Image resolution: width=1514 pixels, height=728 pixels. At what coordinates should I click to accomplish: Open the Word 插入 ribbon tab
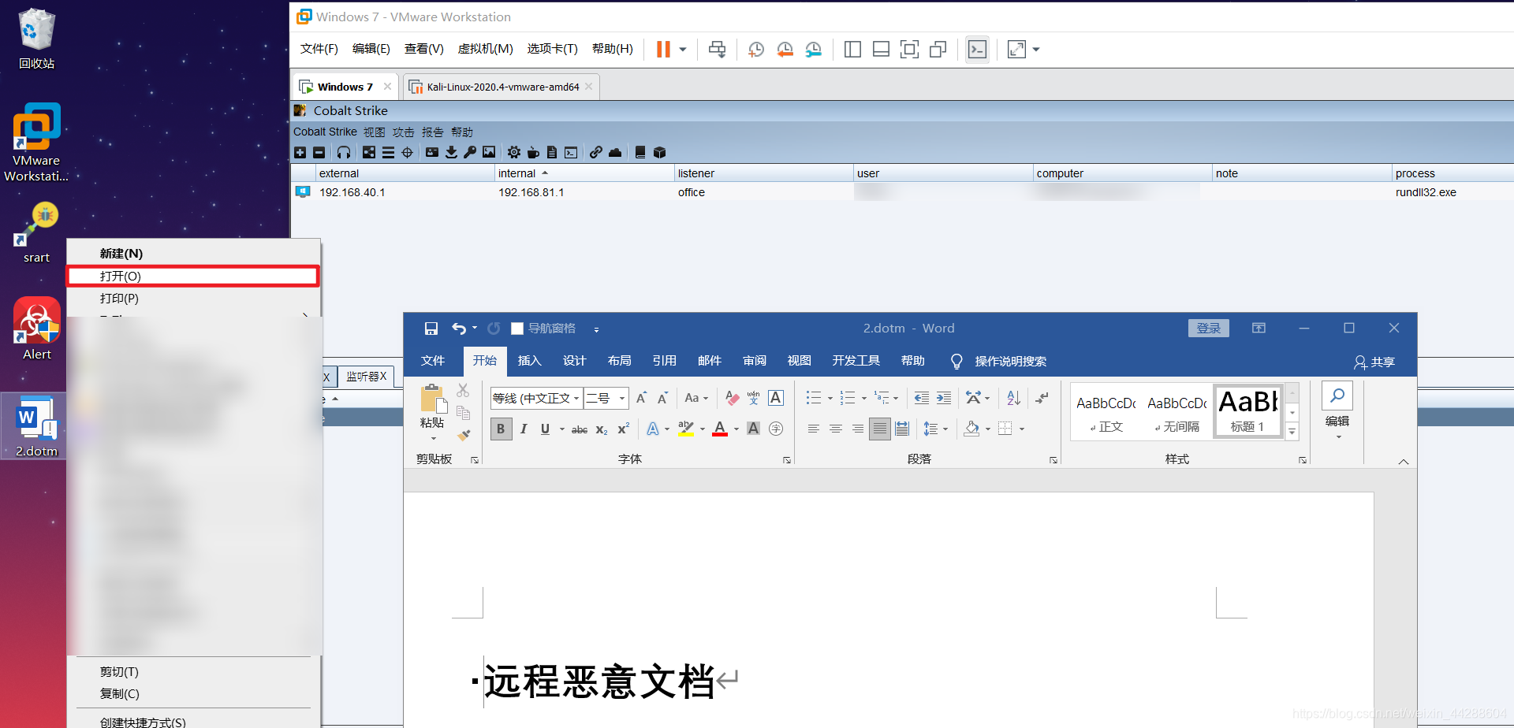(x=529, y=361)
